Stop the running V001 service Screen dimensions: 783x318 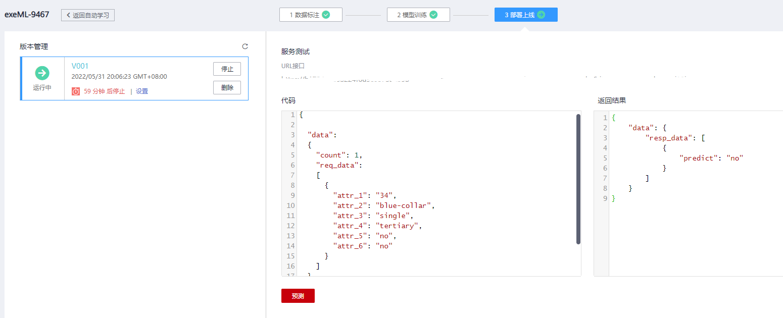[227, 69]
